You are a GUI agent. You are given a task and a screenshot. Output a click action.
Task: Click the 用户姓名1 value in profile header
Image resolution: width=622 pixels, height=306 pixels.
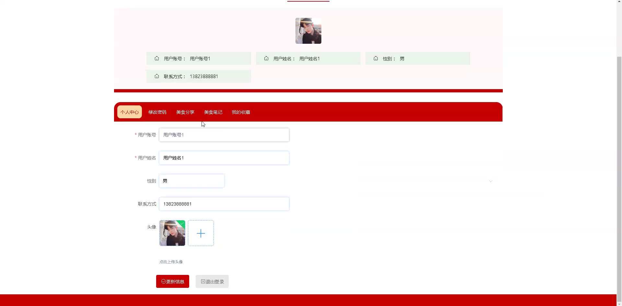pos(309,59)
